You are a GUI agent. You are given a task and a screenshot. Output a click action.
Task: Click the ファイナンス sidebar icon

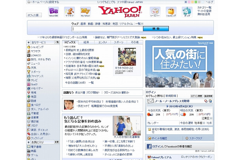(x=29, y=76)
